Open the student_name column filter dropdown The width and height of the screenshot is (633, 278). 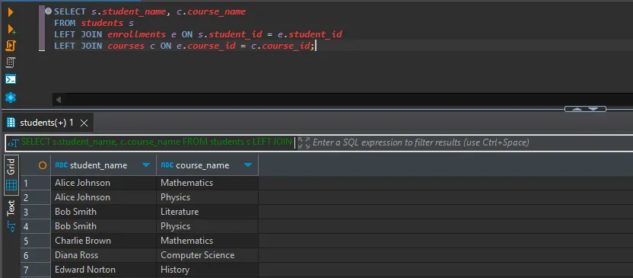point(146,165)
